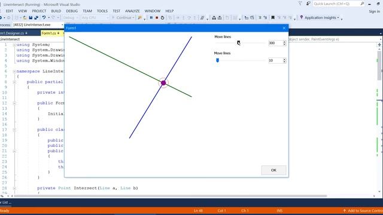Click the Save file toolbar icon

[x=31, y=17]
